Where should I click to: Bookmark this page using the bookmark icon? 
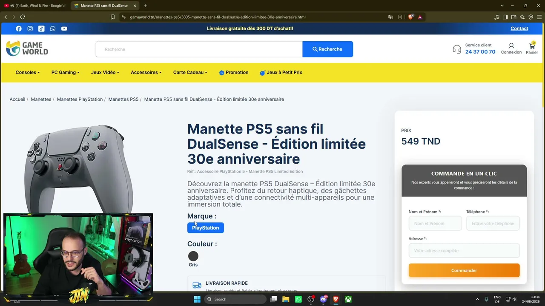[112, 17]
